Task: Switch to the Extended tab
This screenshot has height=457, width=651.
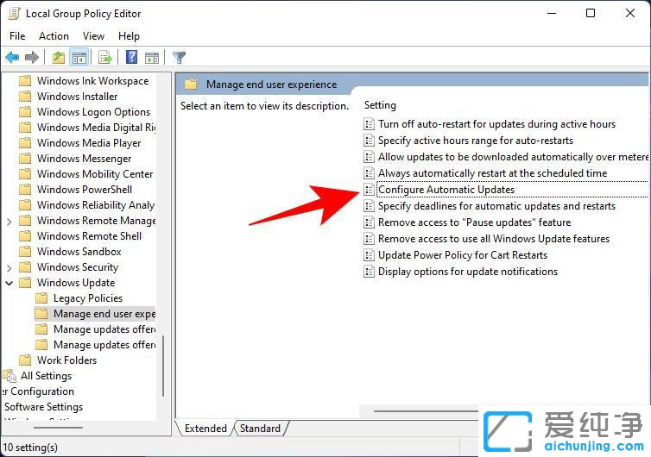Action: [205, 429]
